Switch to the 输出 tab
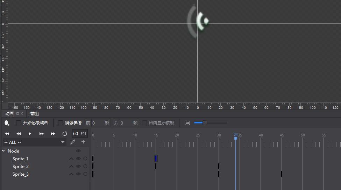The width and height of the screenshot is (341, 190). click(x=34, y=114)
